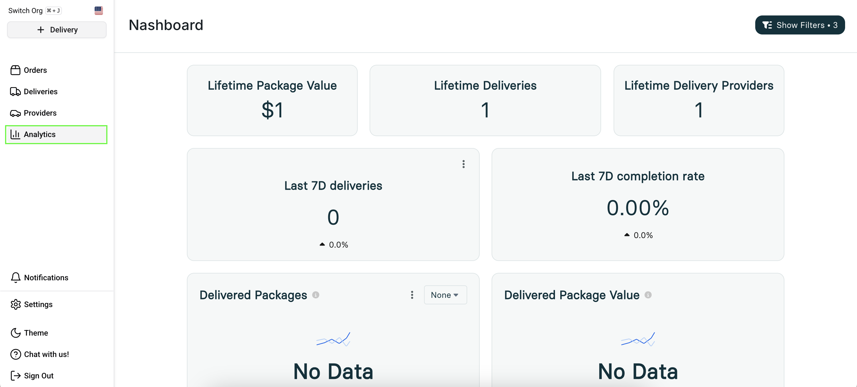Click the info icon beside Delivered Packages
This screenshot has width=857, height=387.
[x=315, y=295]
